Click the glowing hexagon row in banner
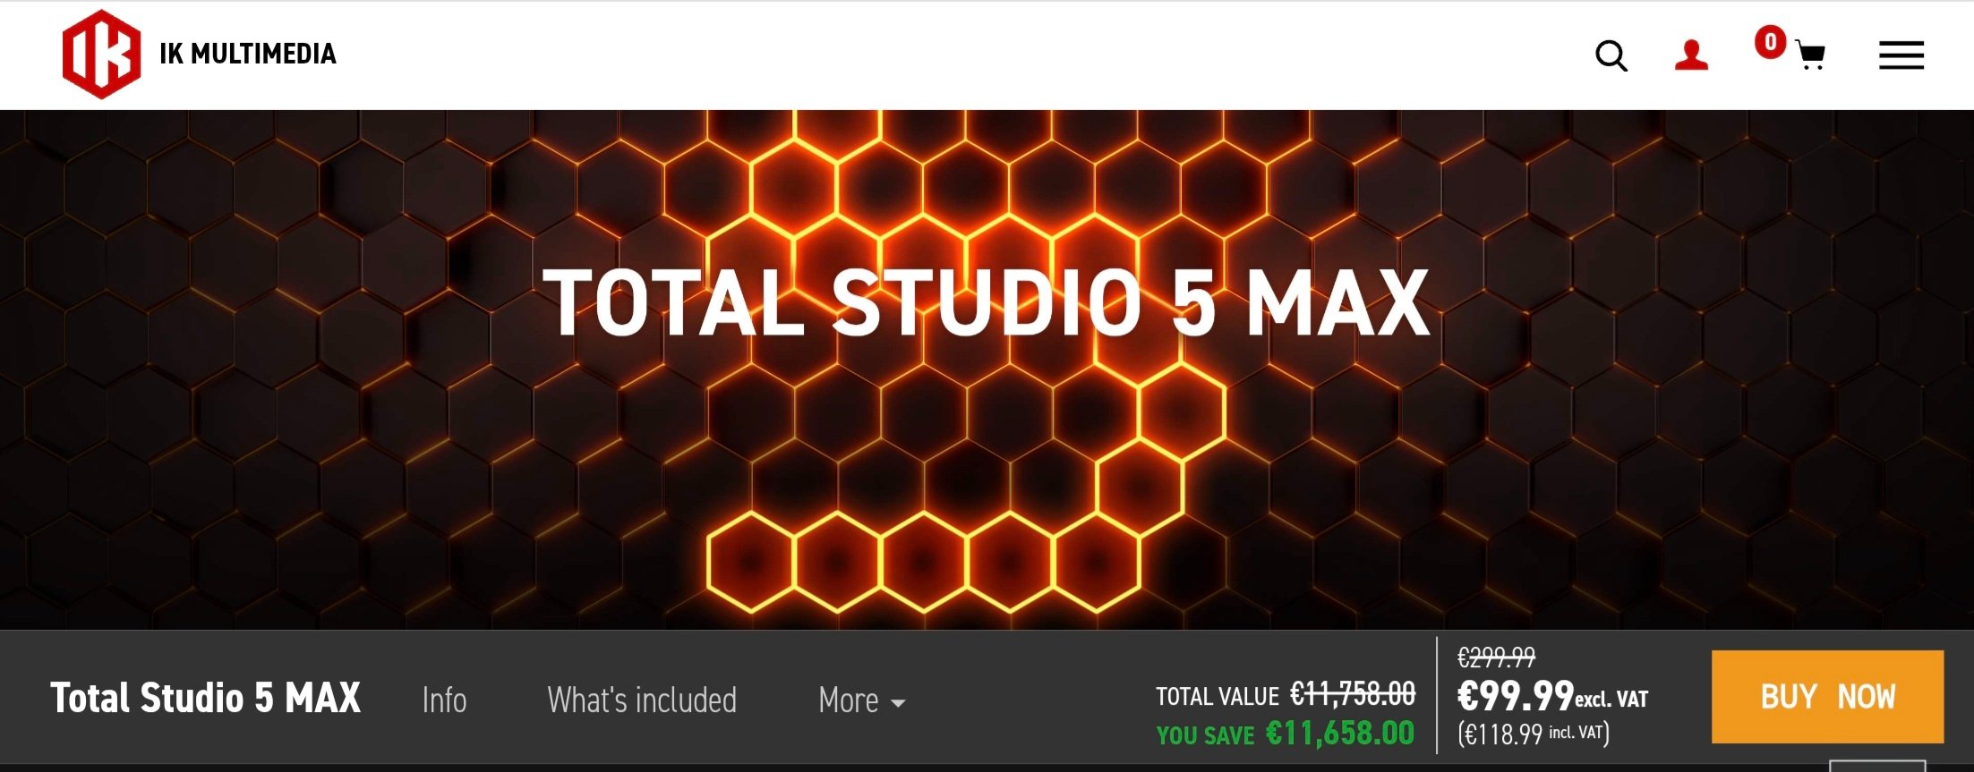Screen dimensions: 1974x772 (923, 562)
